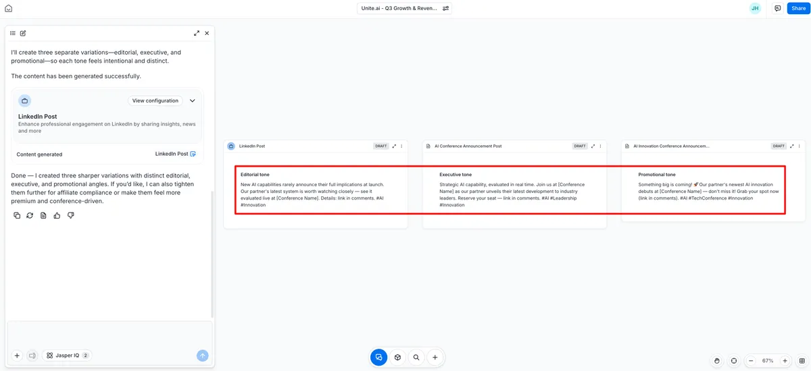Click DRAFT badge on AI Innovation Conference card

[x=779, y=146]
